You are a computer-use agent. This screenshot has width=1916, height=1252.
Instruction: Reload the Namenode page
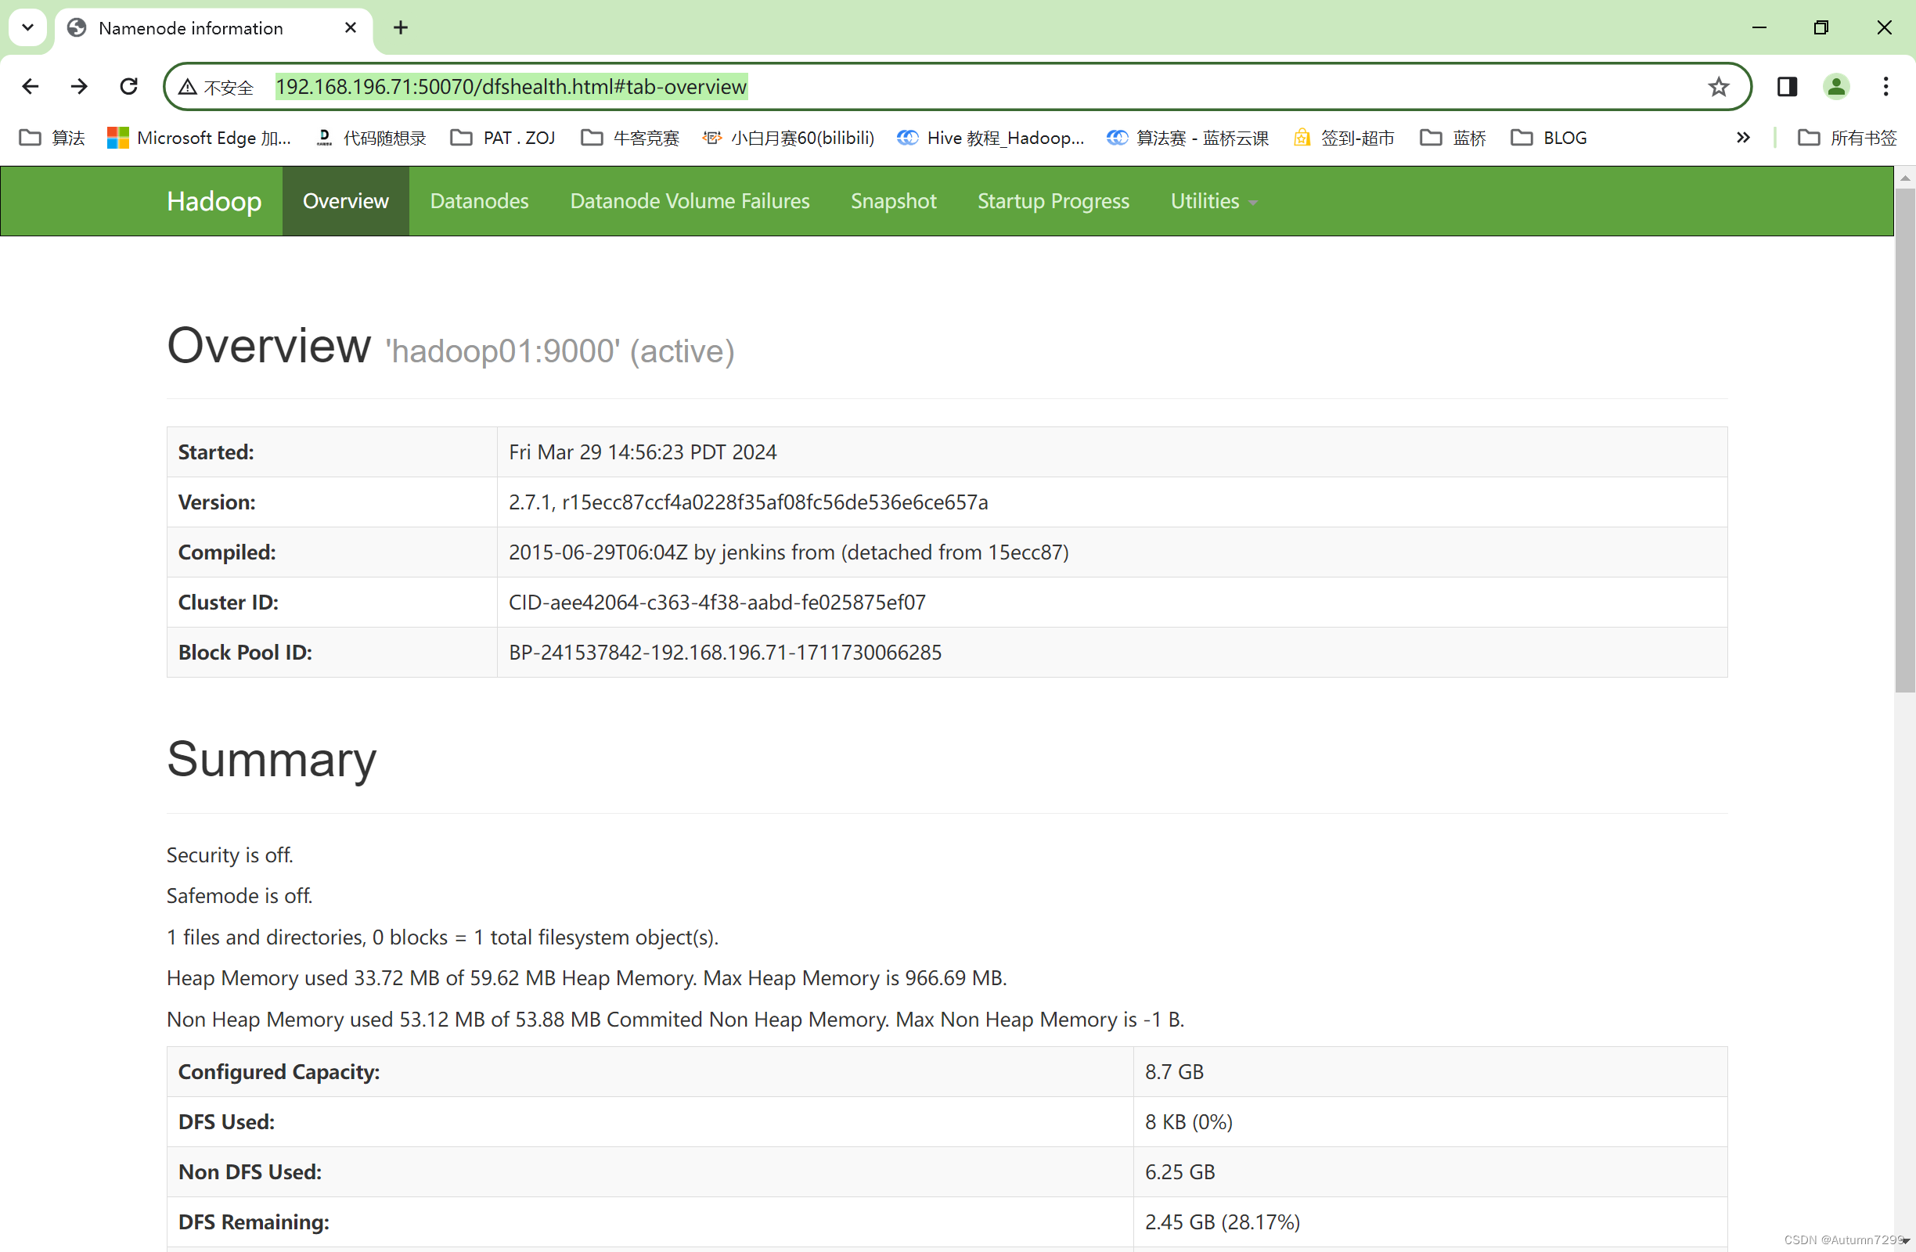(x=129, y=86)
